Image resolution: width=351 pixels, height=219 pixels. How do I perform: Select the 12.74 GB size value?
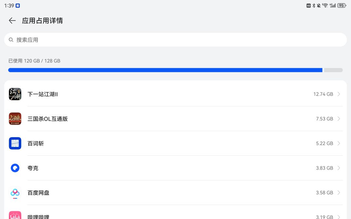pyautogui.click(x=323, y=94)
